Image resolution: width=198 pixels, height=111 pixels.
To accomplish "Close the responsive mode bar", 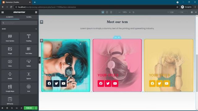I will (196, 12).
